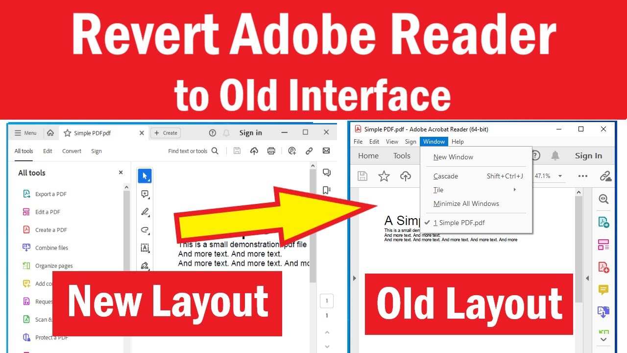The image size is (627, 353).
Task: Expand the left navigation pane arrow
Action: coord(355,278)
